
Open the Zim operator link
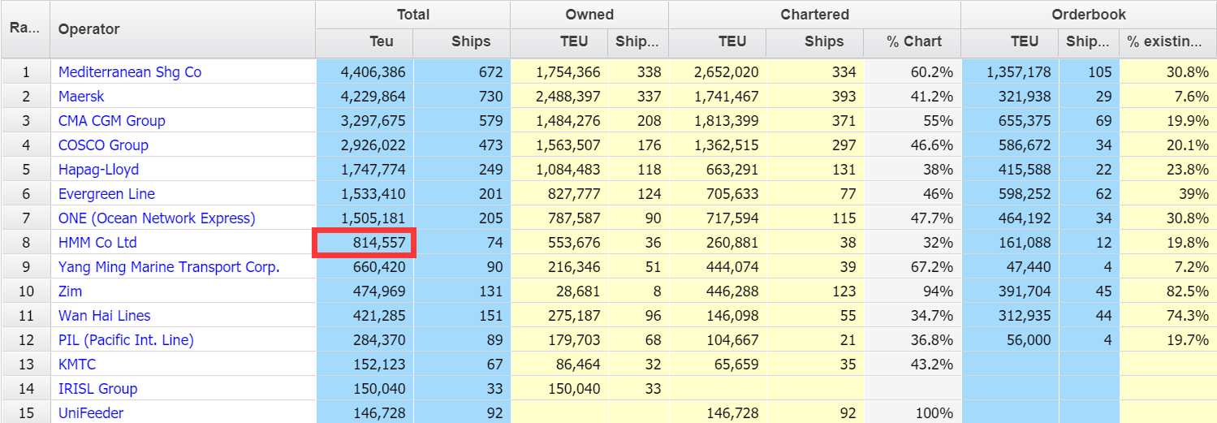[x=70, y=291]
